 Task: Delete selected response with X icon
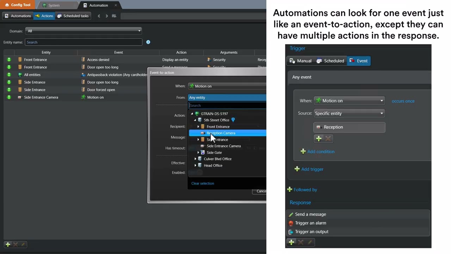point(301,242)
